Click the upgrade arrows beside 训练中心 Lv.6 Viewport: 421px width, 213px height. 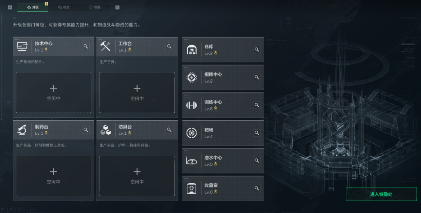[216, 109]
